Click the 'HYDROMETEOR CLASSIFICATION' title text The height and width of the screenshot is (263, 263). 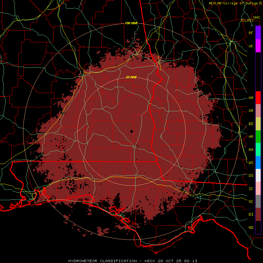pyautogui.click(x=103, y=261)
